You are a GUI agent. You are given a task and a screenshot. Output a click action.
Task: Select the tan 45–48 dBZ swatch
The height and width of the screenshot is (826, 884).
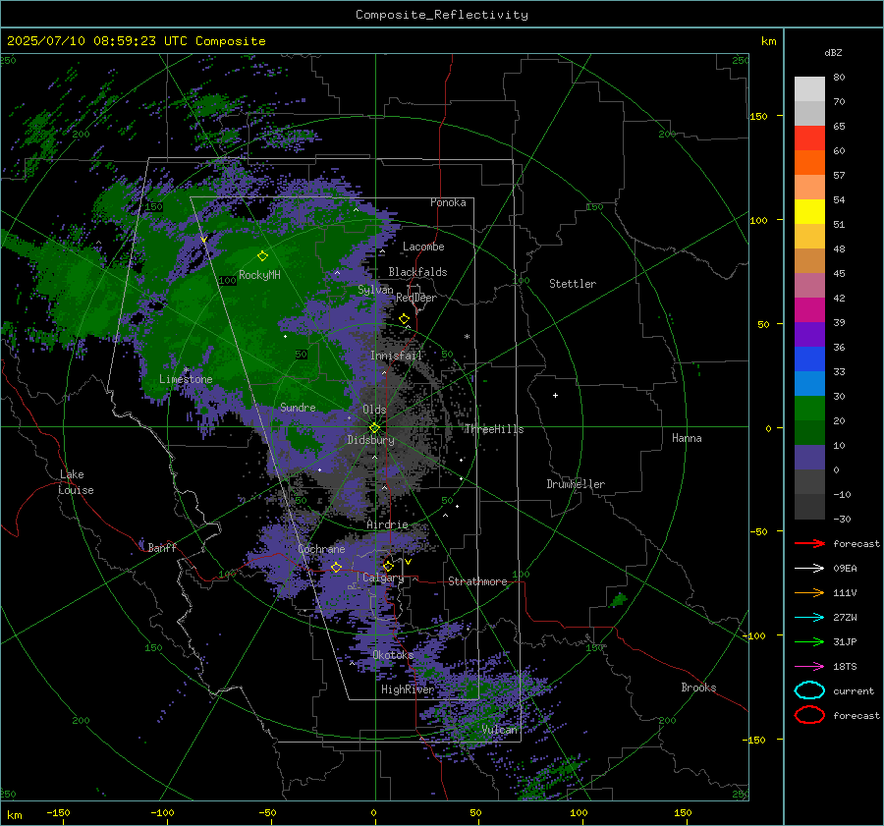[809, 261]
